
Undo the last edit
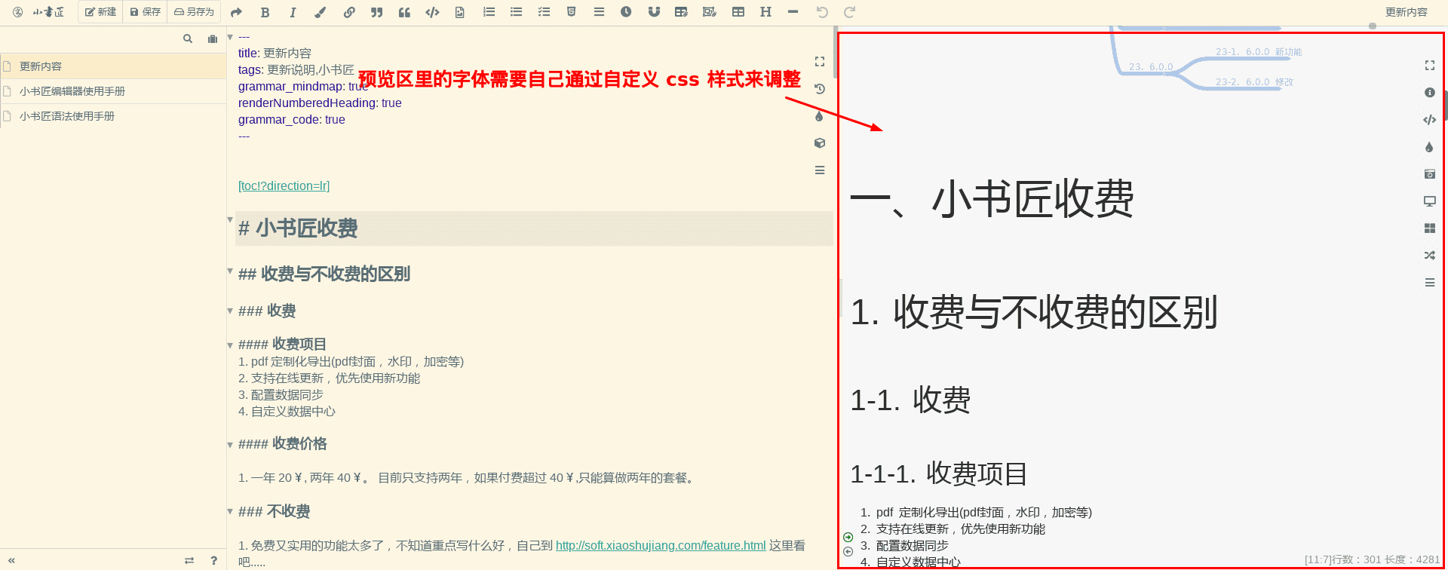[822, 12]
